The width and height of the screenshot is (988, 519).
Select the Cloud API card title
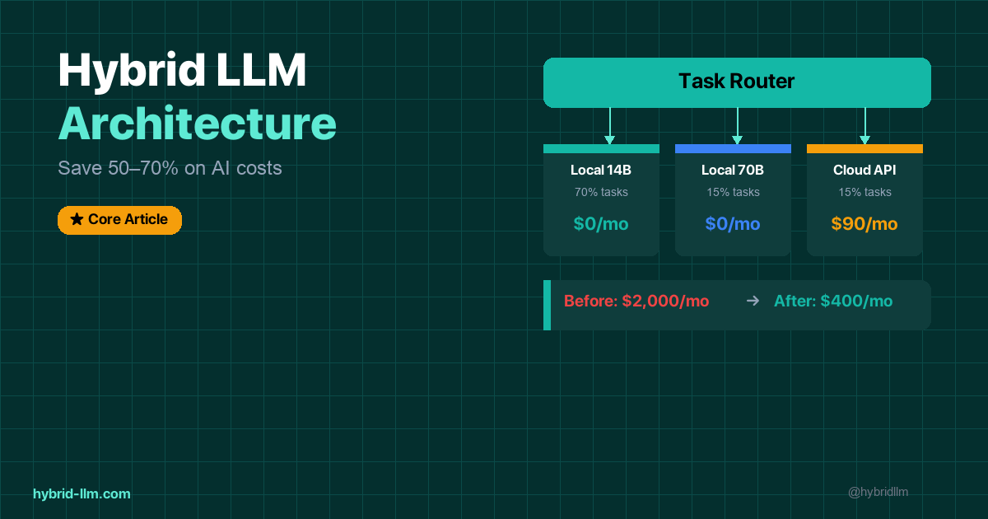pyautogui.click(x=864, y=171)
